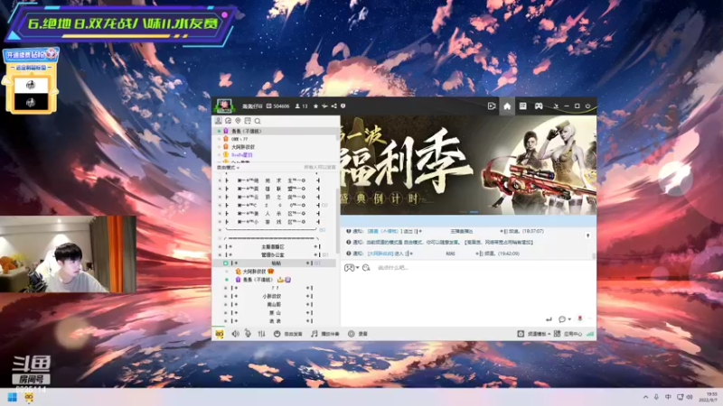Select the purple-badge user in current sub-channel
The height and width of the screenshot is (406, 723).
263,280
